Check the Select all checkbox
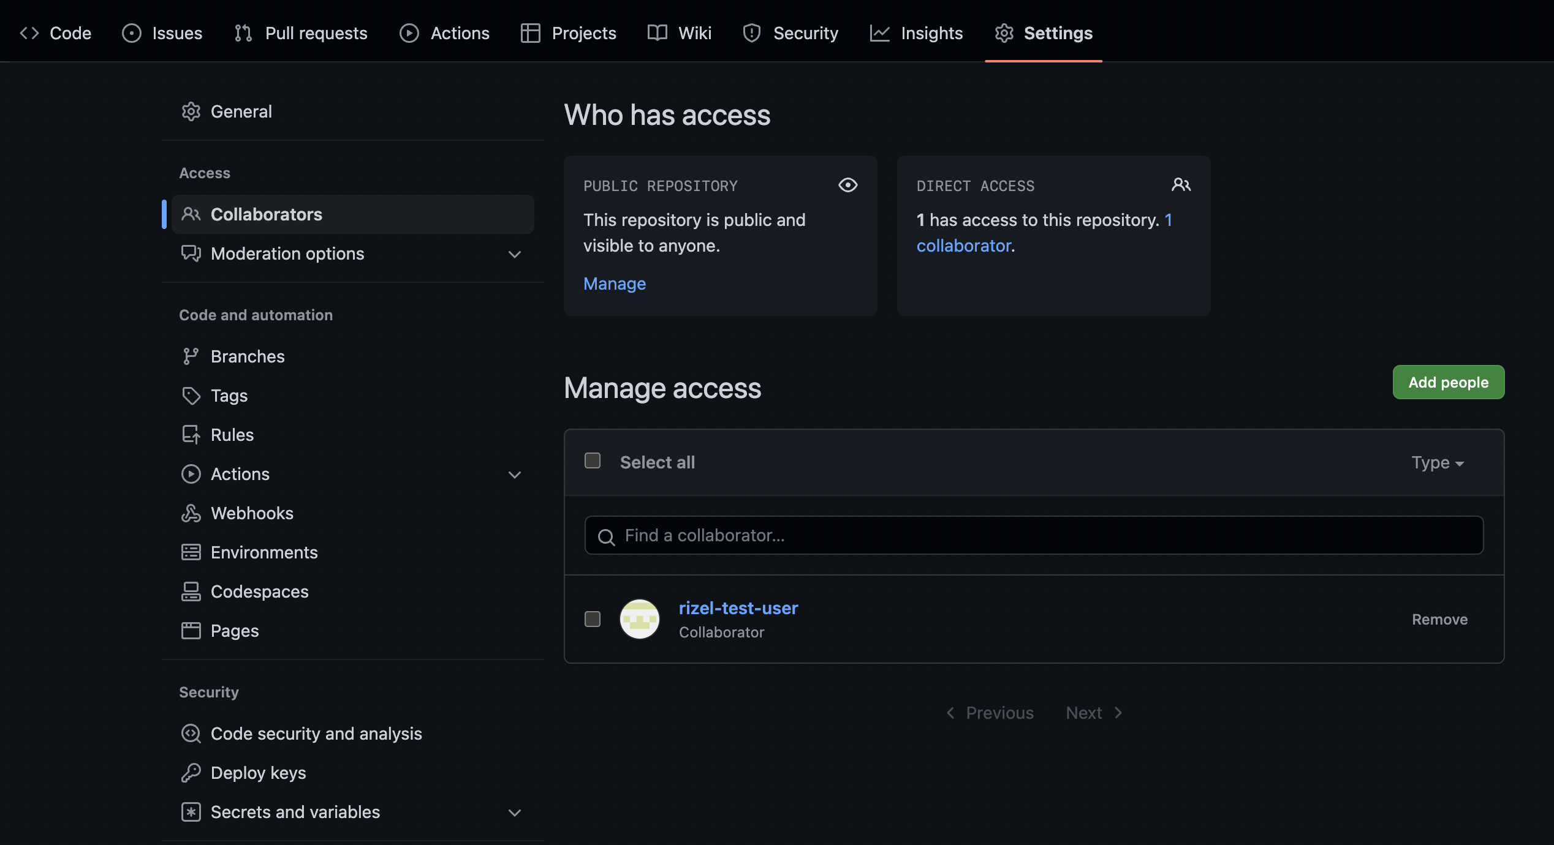The height and width of the screenshot is (845, 1554). [x=593, y=460]
